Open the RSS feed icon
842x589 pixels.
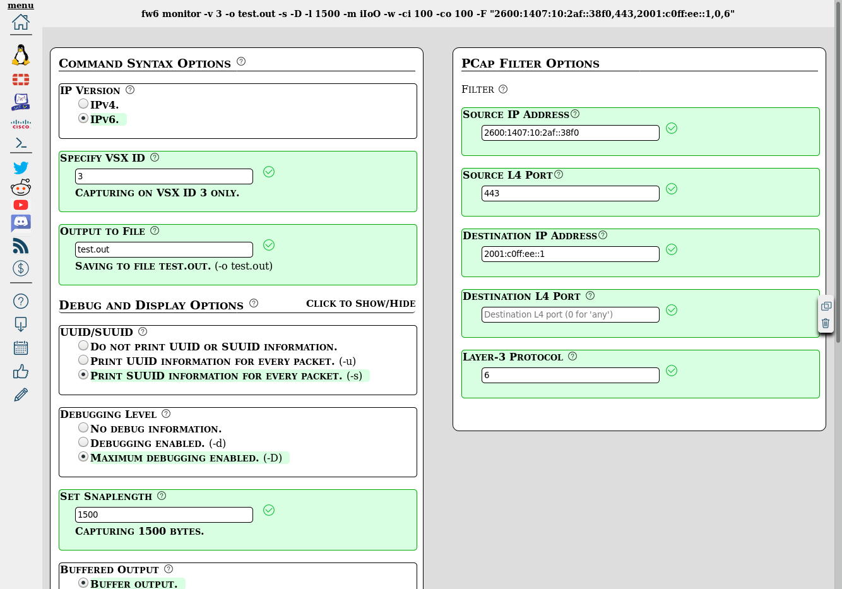point(21,246)
